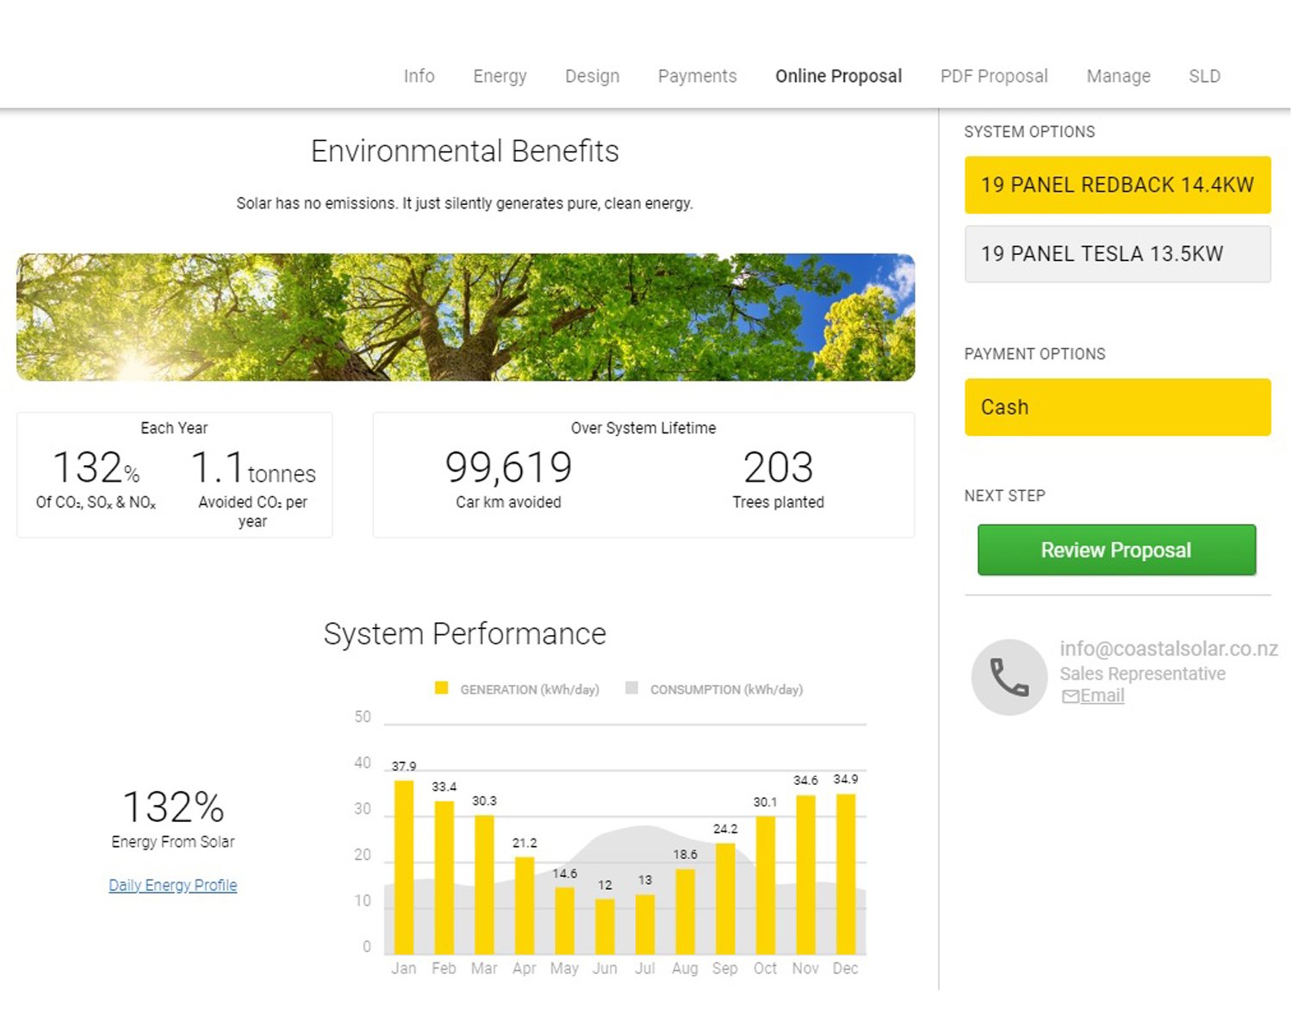
Task: Click the January generation bar in chart
Action: (403, 866)
